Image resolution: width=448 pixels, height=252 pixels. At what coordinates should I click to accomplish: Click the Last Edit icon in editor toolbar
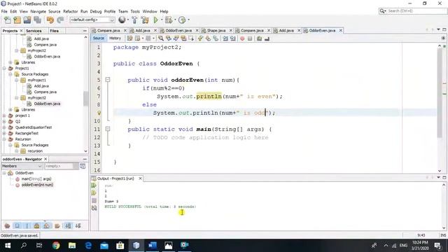(129, 38)
